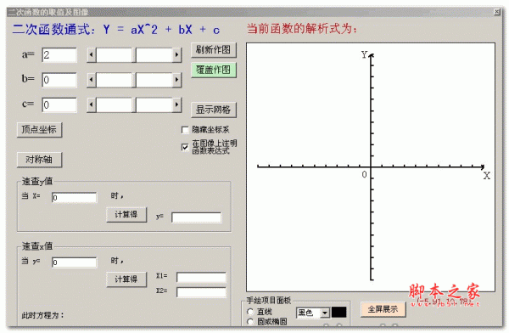Click the 顶点坐标 vertex coordinate button
509x333 pixels.
[x=39, y=129]
